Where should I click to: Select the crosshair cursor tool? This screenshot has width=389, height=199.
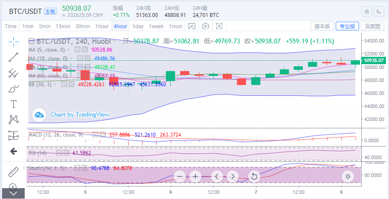[13, 42]
